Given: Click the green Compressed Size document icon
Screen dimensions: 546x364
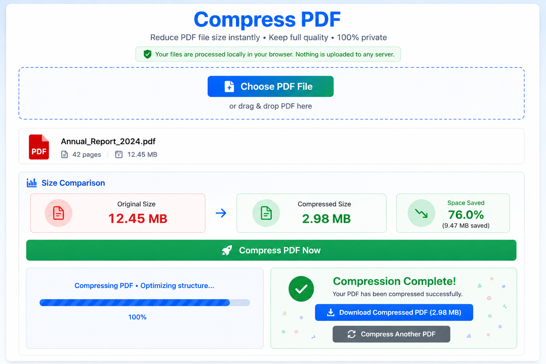Looking at the screenshot, I should click(266, 213).
